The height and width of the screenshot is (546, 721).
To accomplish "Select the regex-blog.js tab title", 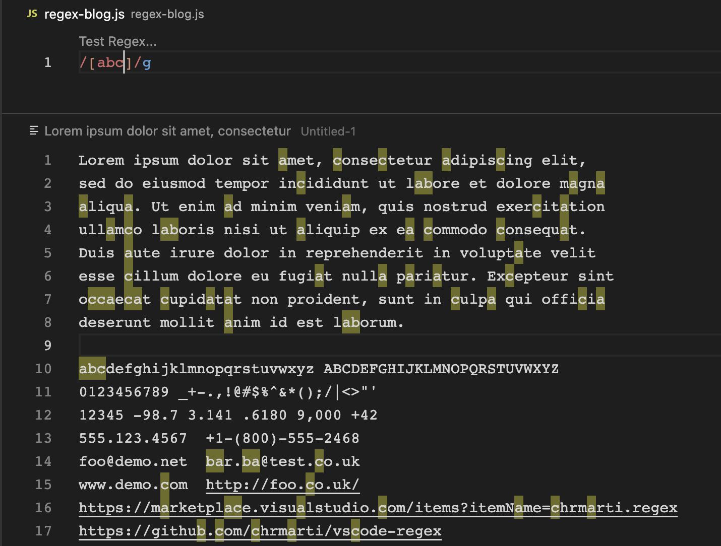I will (x=84, y=14).
